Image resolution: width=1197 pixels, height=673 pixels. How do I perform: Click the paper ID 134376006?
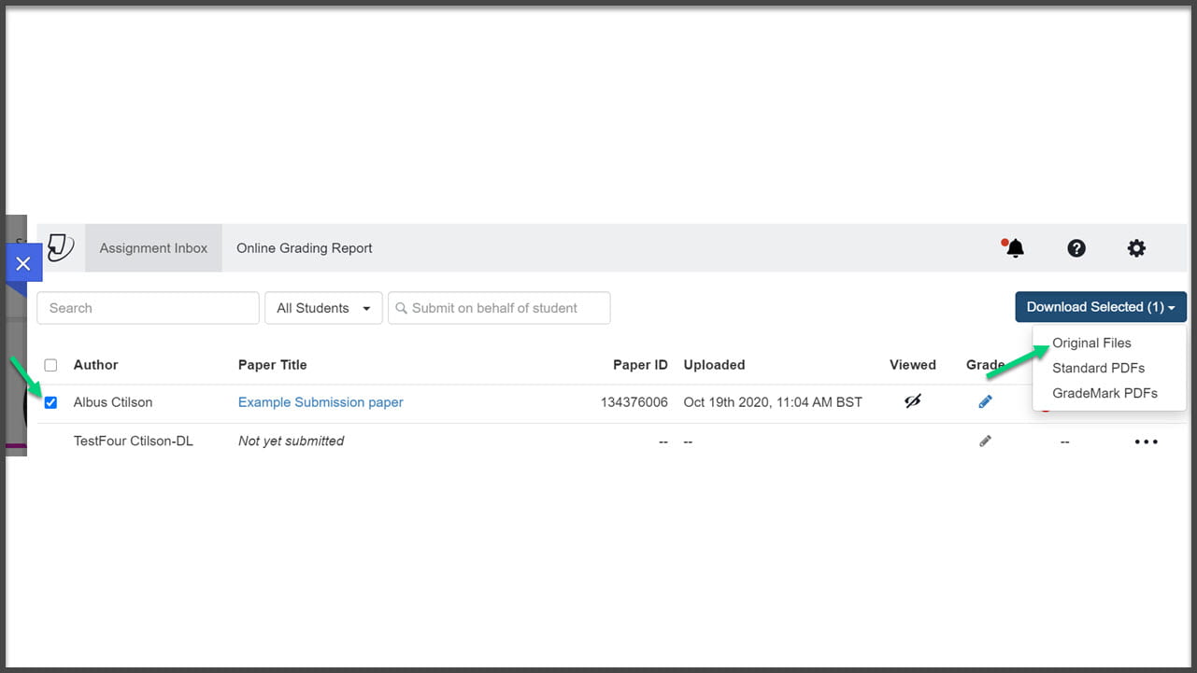[x=634, y=402]
